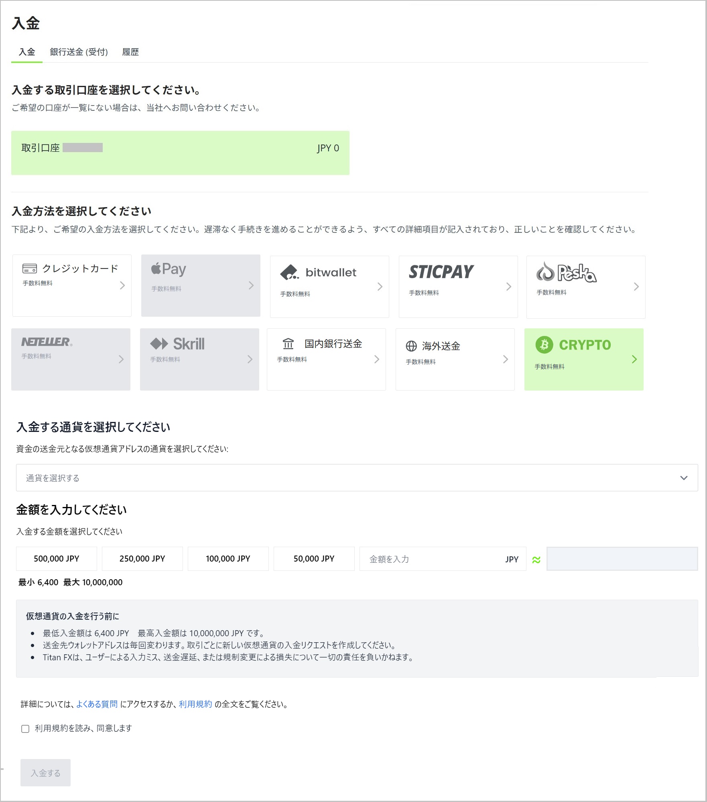Choose the Apple Pay logo option
The width and height of the screenshot is (707, 802).
pyautogui.click(x=169, y=269)
